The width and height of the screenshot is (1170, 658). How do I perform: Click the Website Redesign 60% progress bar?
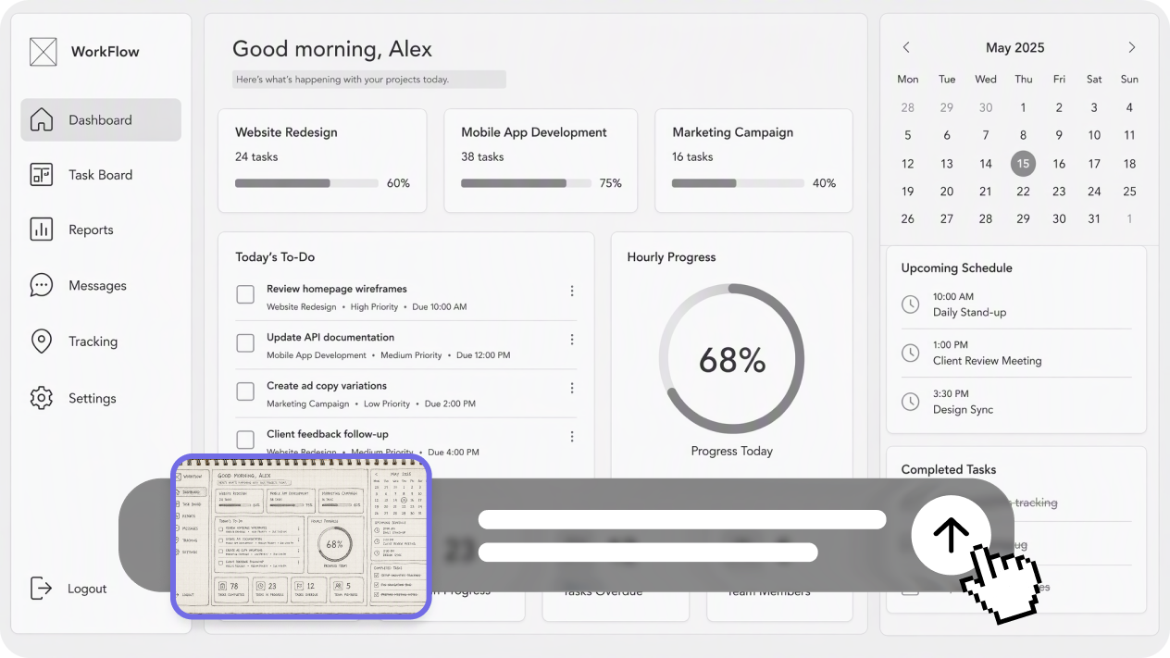click(x=306, y=183)
